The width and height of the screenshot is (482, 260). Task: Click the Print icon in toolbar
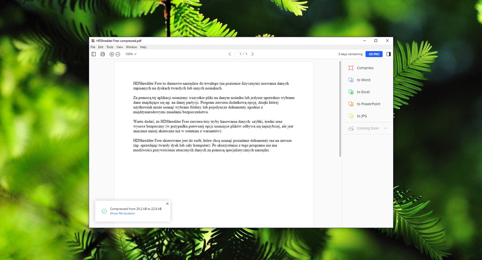tap(103, 54)
